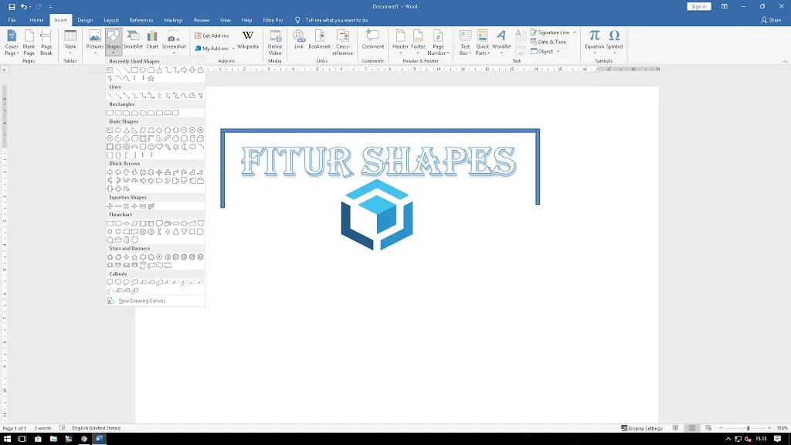Pick the Cloud shape in Basic Shapes

click(x=192, y=147)
